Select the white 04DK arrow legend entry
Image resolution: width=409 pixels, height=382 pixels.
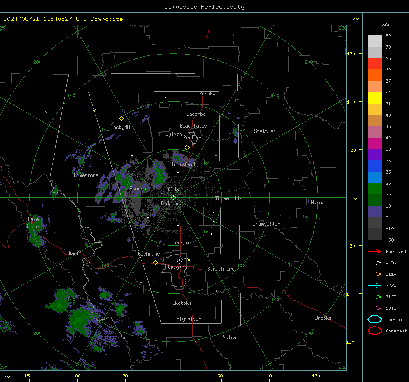pos(374,263)
